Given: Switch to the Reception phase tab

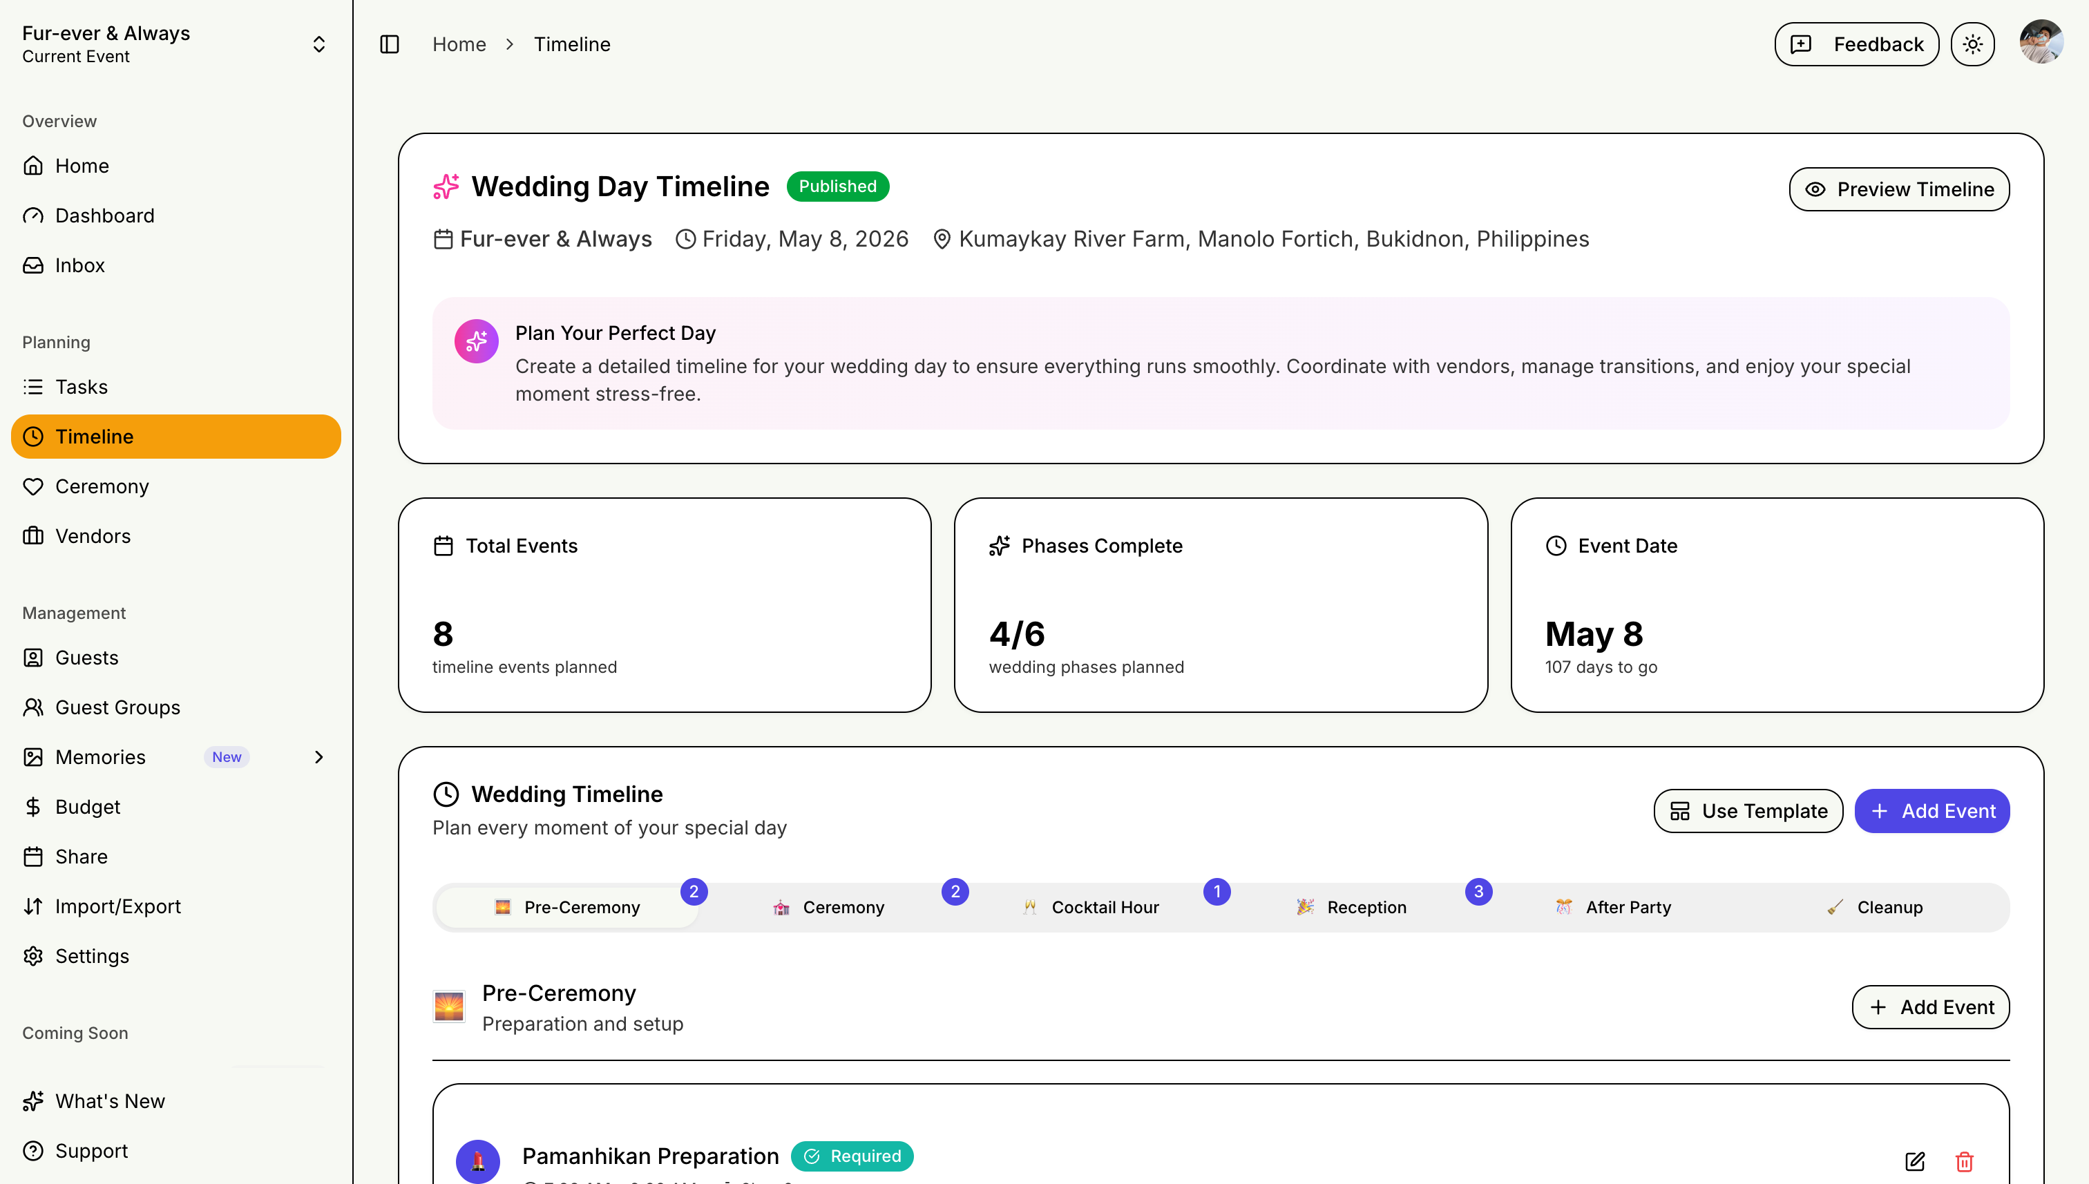Looking at the screenshot, I should [1351, 908].
